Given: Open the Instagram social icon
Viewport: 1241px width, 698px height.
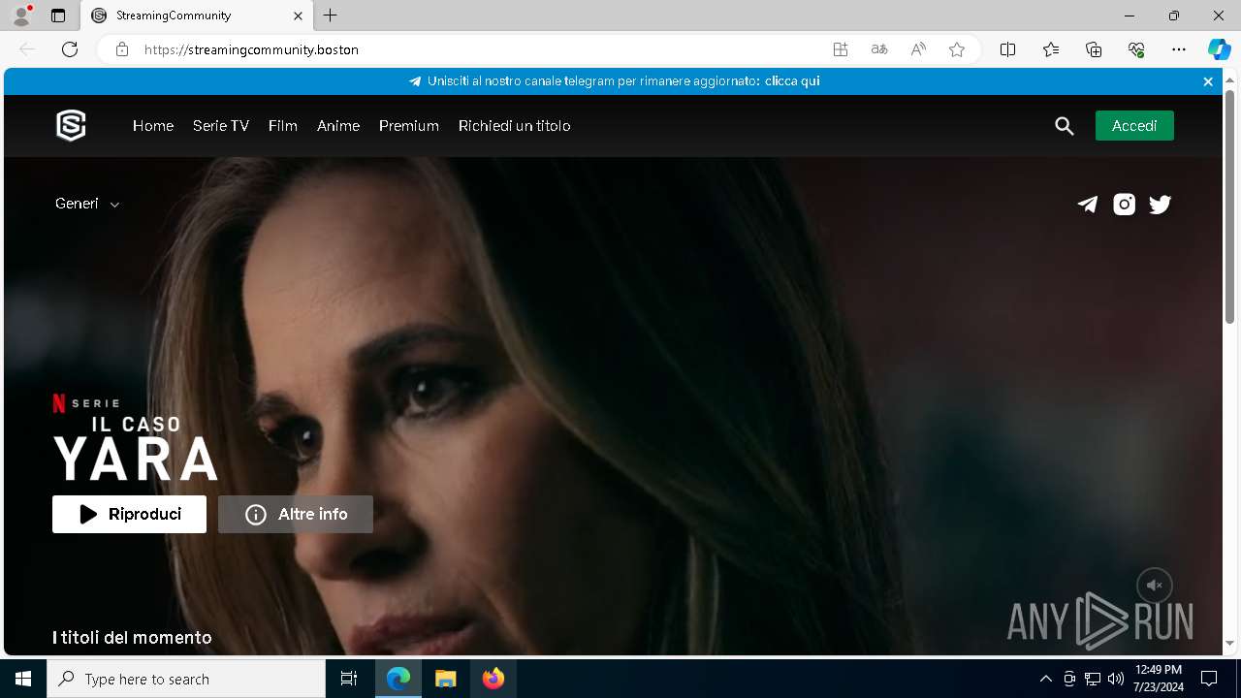Looking at the screenshot, I should 1125,204.
